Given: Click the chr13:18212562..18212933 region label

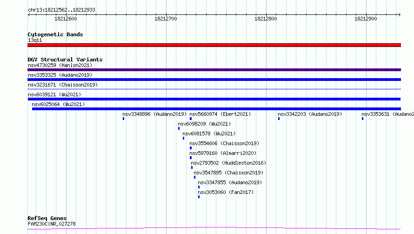Looking at the screenshot, I should click(x=61, y=10).
